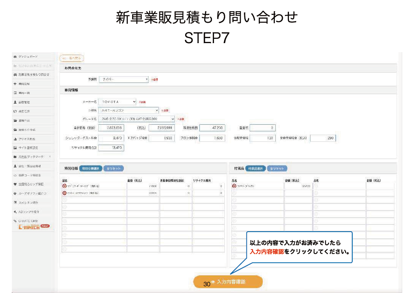Image resolution: width=414 pixels, height=293 pixels.
Task: Click the person icon for 顧客管理
Action: click(x=15, y=102)
